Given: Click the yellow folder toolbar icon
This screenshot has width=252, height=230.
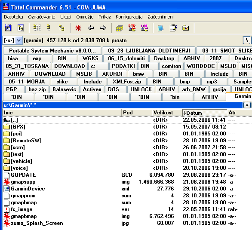Looking at the screenshot, I should (x=186, y=28).
